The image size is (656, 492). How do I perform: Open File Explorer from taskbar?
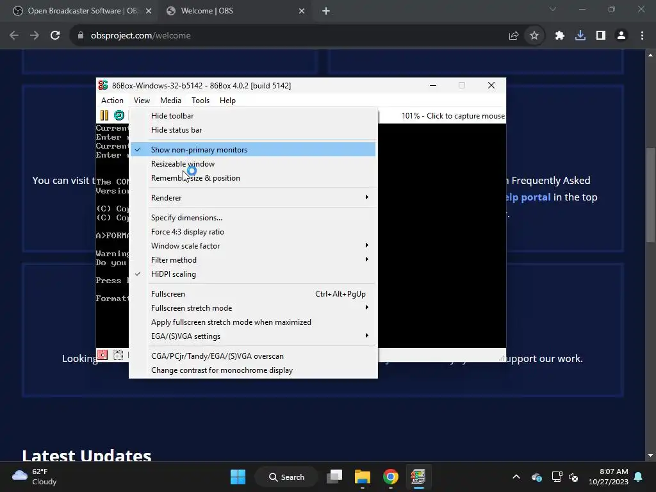click(x=363, y=477)
